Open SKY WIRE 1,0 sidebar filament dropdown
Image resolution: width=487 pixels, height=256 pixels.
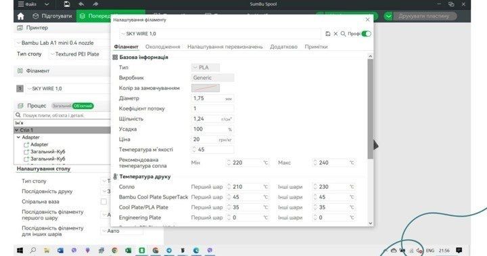coord(68,89)
